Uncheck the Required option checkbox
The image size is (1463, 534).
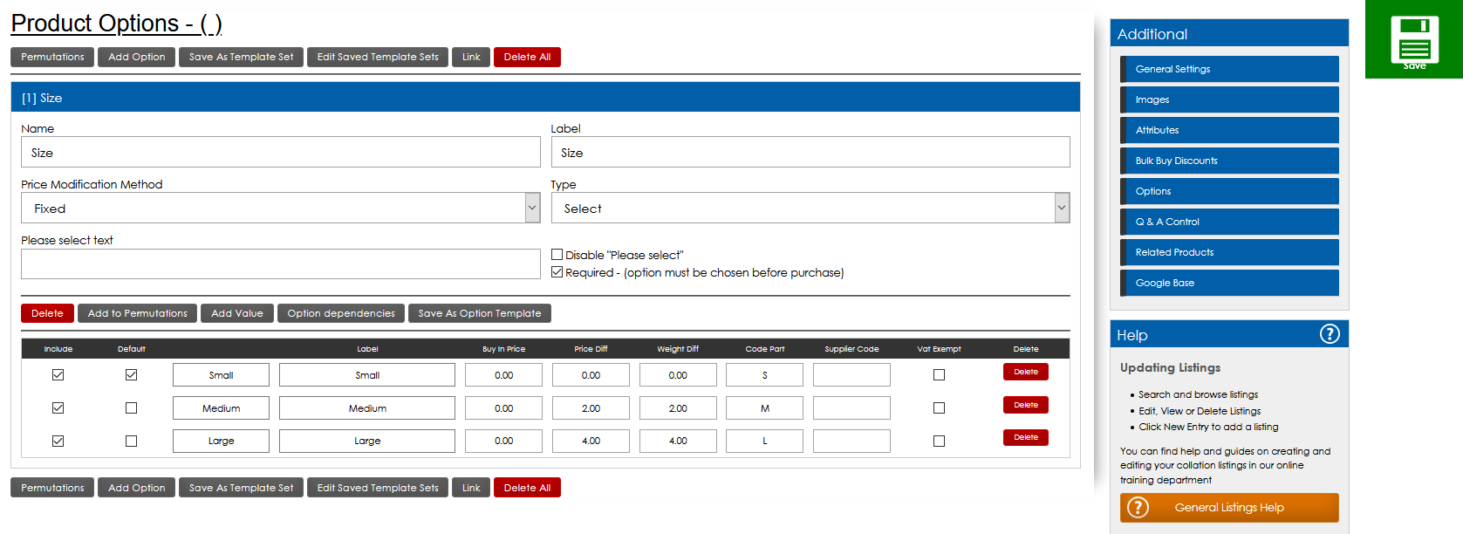pos(557,272)
